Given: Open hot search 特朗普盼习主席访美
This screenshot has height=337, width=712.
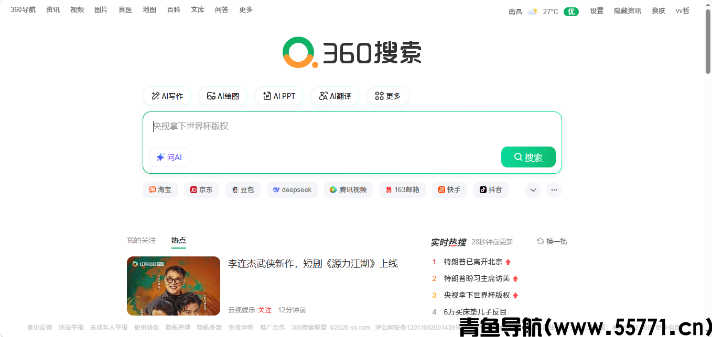Looking at the screenshot, I should pos(477,278).
